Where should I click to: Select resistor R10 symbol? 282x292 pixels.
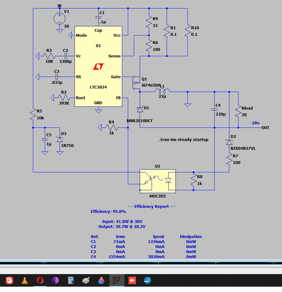click(188, 31)
